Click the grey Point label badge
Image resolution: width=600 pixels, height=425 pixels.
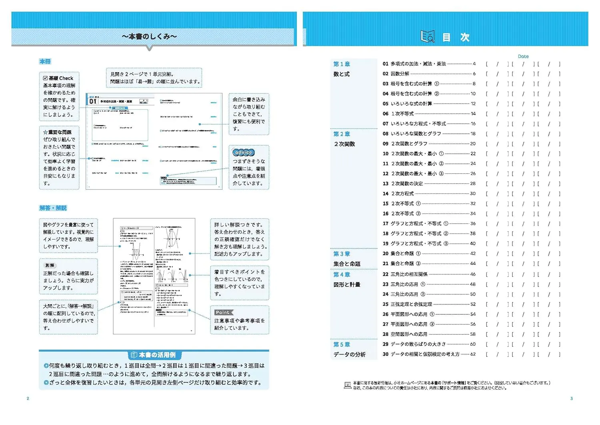click(x=224, y=312)
